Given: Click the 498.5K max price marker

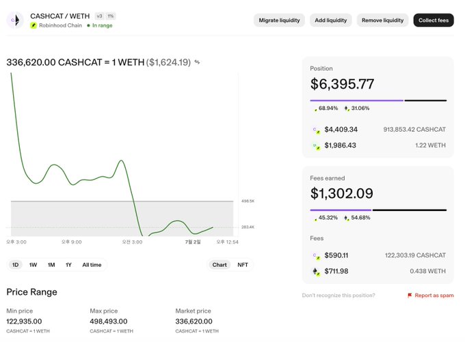Looking at the screenshot, I should point(248,201).
